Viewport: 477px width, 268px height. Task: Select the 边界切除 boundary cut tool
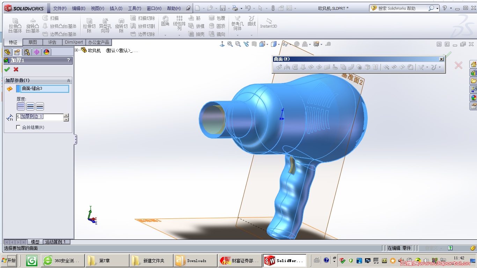click(x=143, y=34)
